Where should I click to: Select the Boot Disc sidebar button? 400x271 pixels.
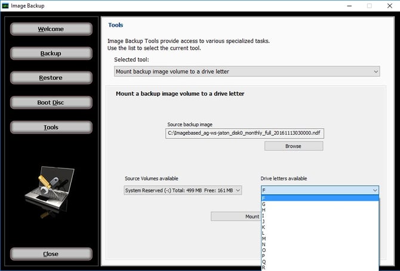tap(51, 102)
